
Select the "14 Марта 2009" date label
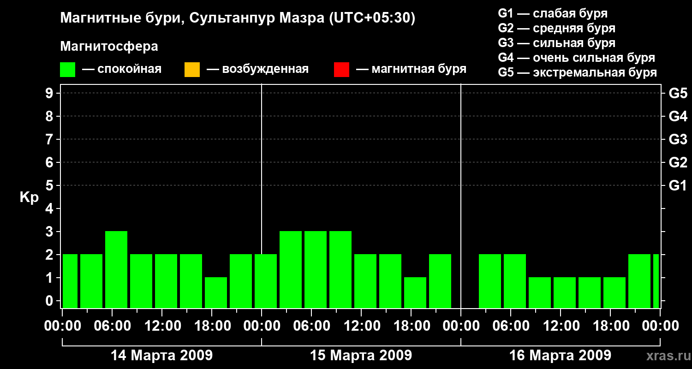pos(161,356)
